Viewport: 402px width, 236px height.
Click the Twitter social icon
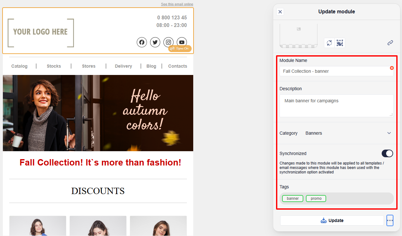click(155, 42)
